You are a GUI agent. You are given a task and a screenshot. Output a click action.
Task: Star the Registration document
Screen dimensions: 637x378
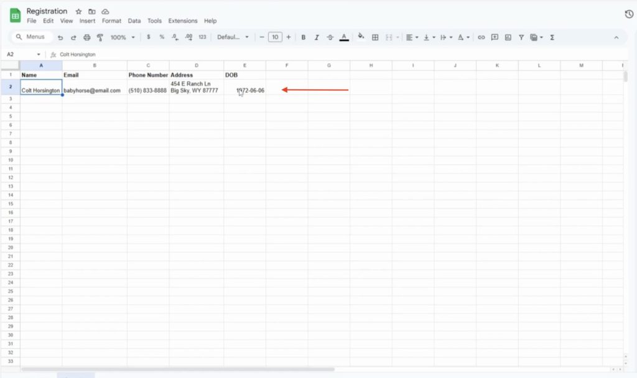coord(79,12)
